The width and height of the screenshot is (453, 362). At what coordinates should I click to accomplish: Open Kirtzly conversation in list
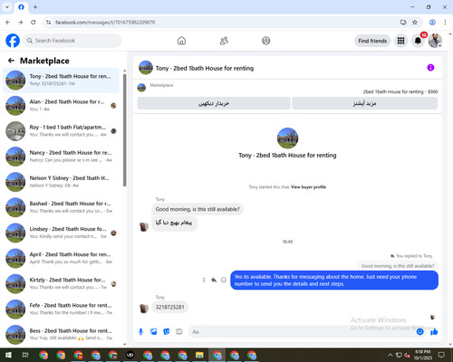pos(61,283)
